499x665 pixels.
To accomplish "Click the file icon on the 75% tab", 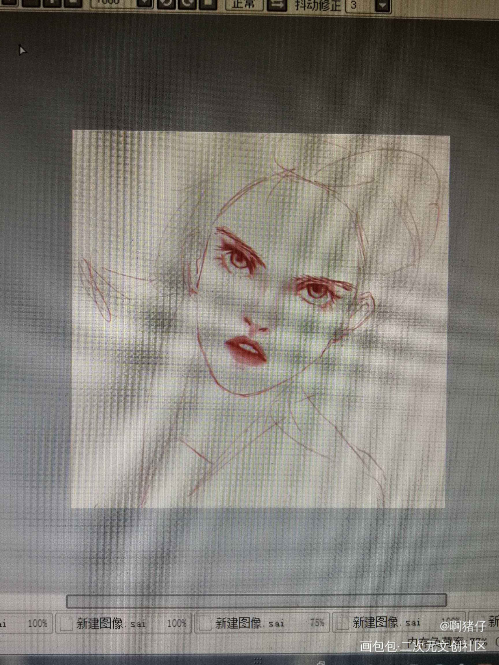I will click(x=205, y=624).
